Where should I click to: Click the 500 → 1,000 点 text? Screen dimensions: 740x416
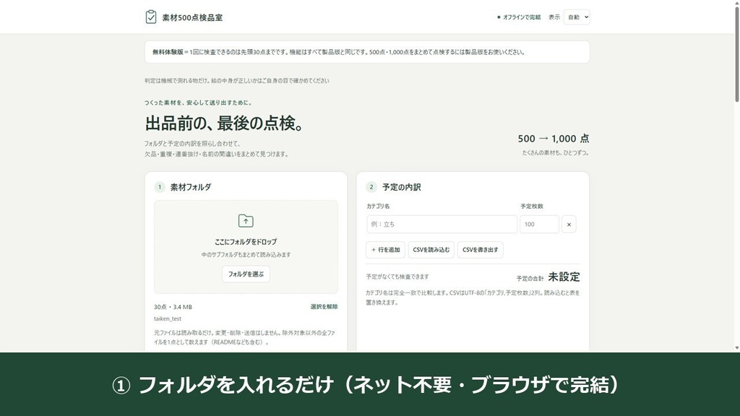click(x=554, y=139)
